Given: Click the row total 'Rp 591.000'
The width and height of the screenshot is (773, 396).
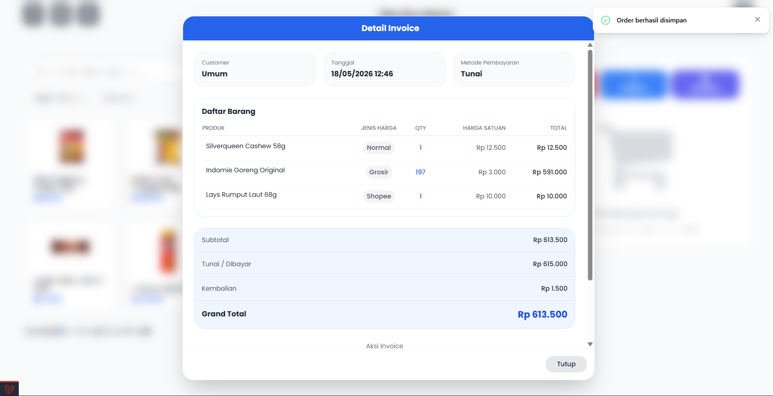Looking at the screenshot, I should [x=550, y=172].
